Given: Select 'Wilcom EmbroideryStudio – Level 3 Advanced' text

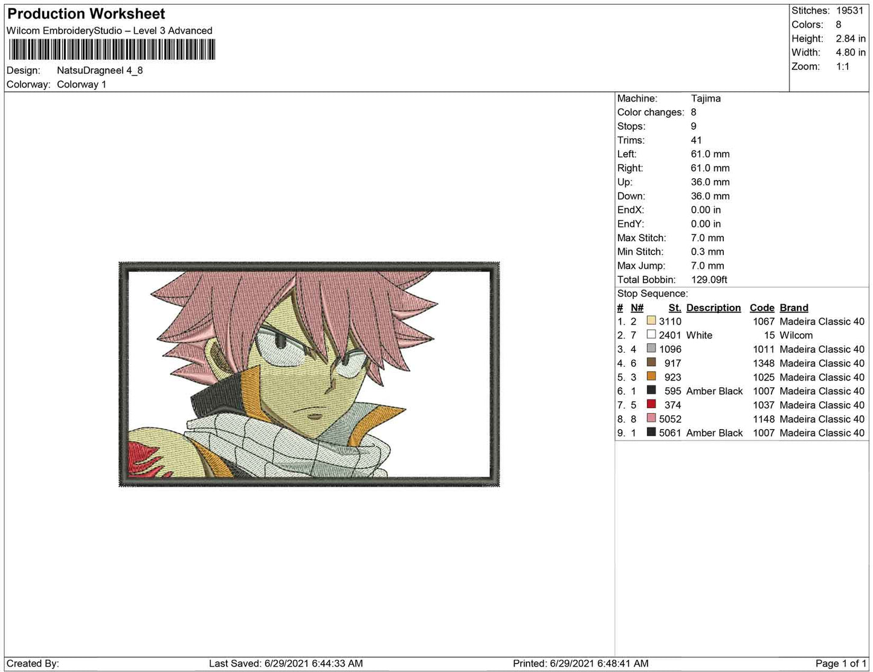Looking at the screenshot, I should (x=109, y=31).
